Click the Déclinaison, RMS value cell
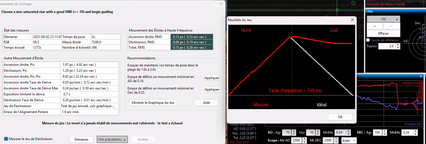 (x=192, y=42)
